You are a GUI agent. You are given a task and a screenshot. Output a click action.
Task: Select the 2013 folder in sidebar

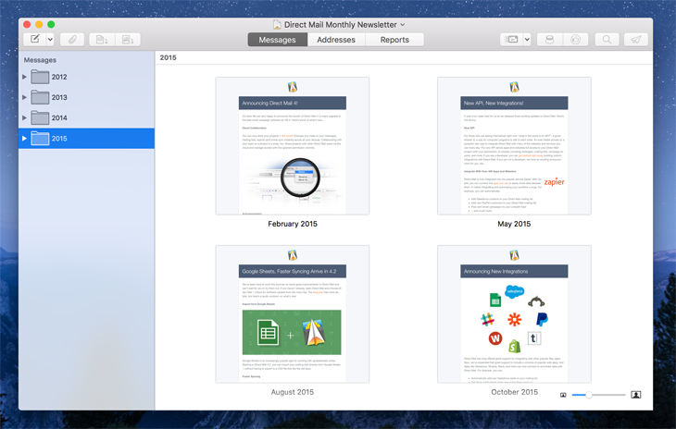86,97
